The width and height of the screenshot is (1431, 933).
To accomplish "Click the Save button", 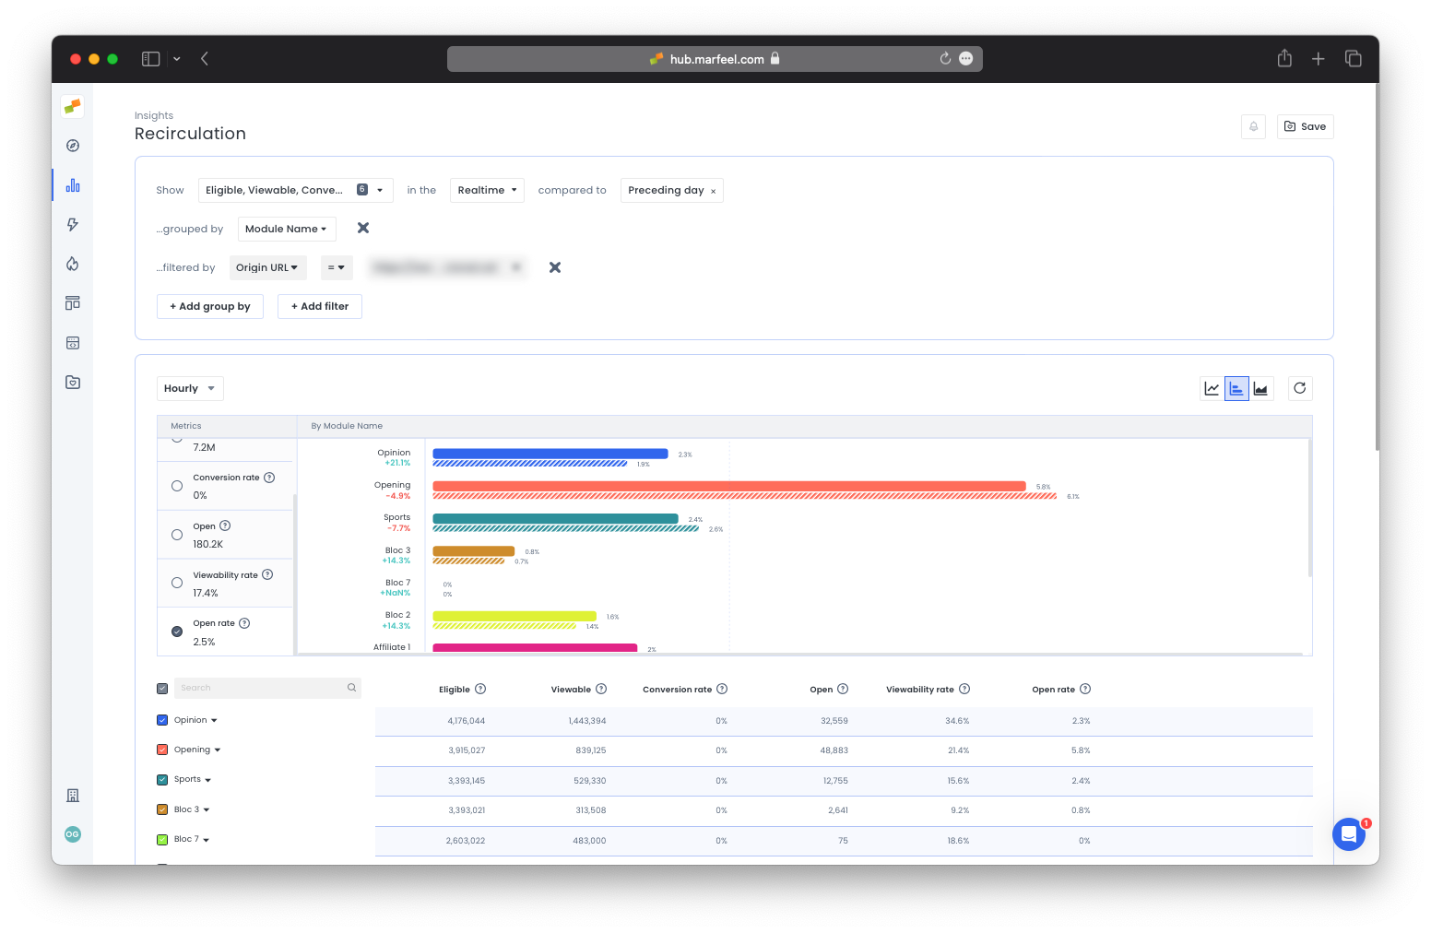I will [1305, 126].
